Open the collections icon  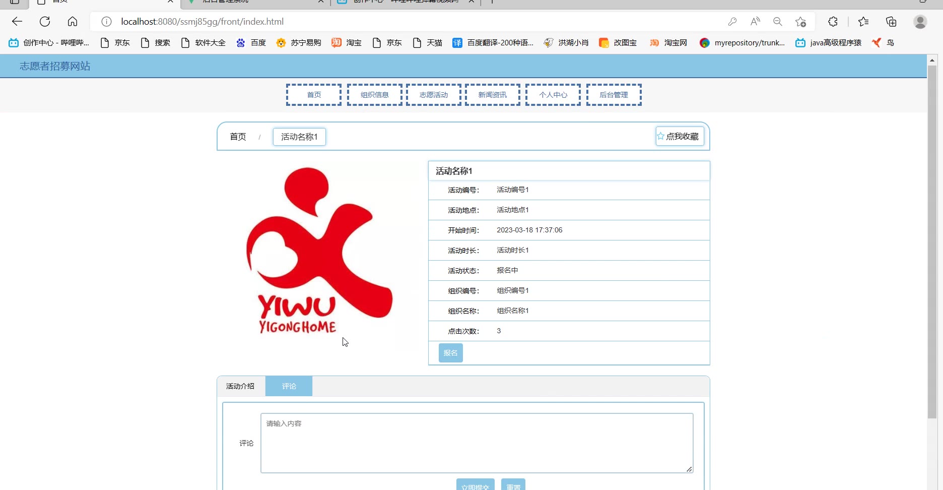click(x=891, y=22)
